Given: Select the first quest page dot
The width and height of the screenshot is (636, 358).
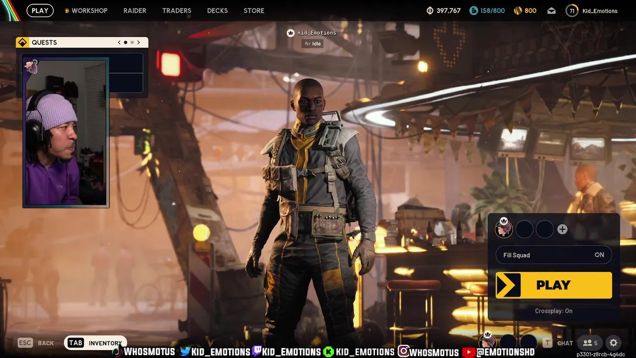Looking at the screenshot, I should point(125,42).
